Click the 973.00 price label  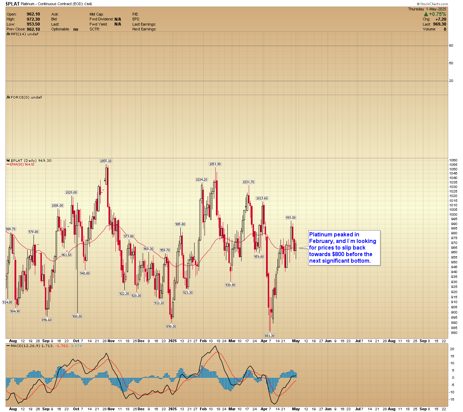(x=129, y=236)
